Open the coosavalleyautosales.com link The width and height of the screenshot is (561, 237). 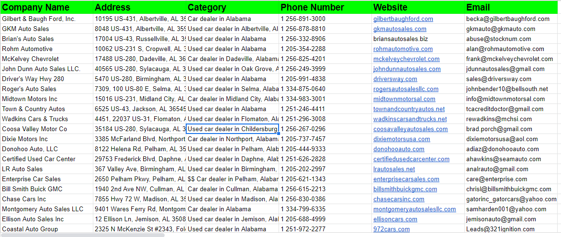tap(410, 129)
